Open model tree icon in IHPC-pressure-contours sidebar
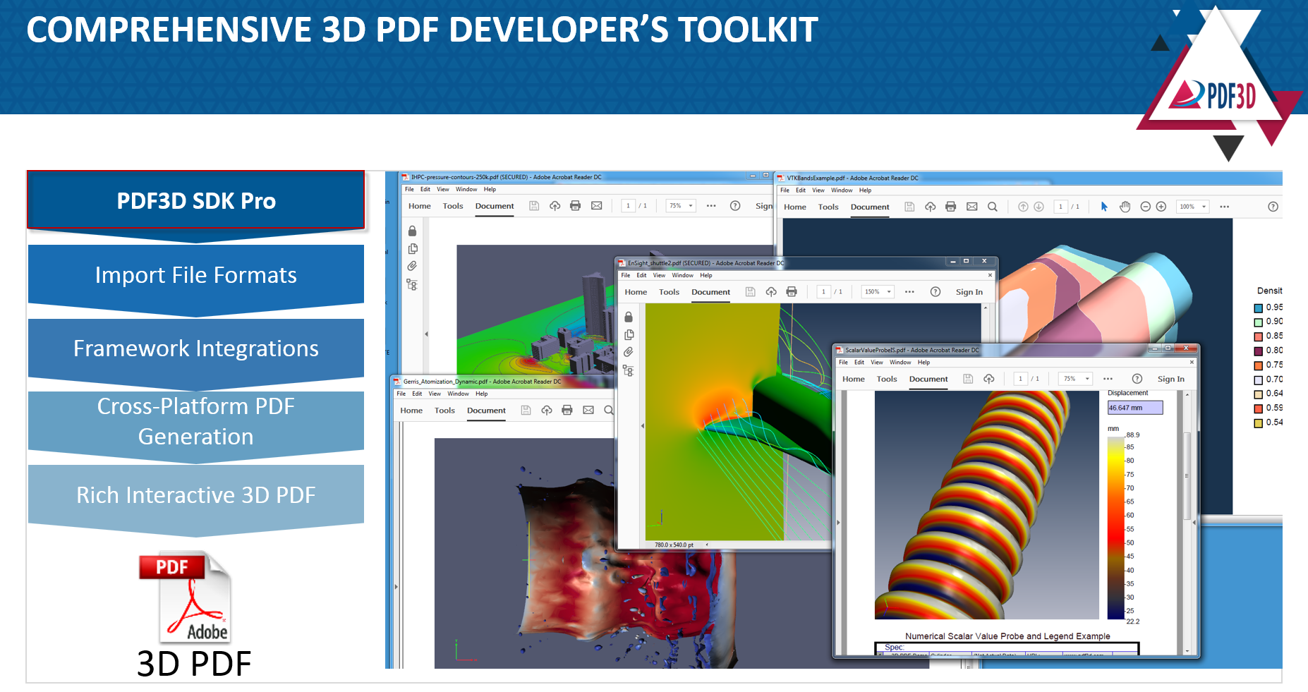This screenshot has height=692, width=1308. pyautogui.click(x=412, y=284)
